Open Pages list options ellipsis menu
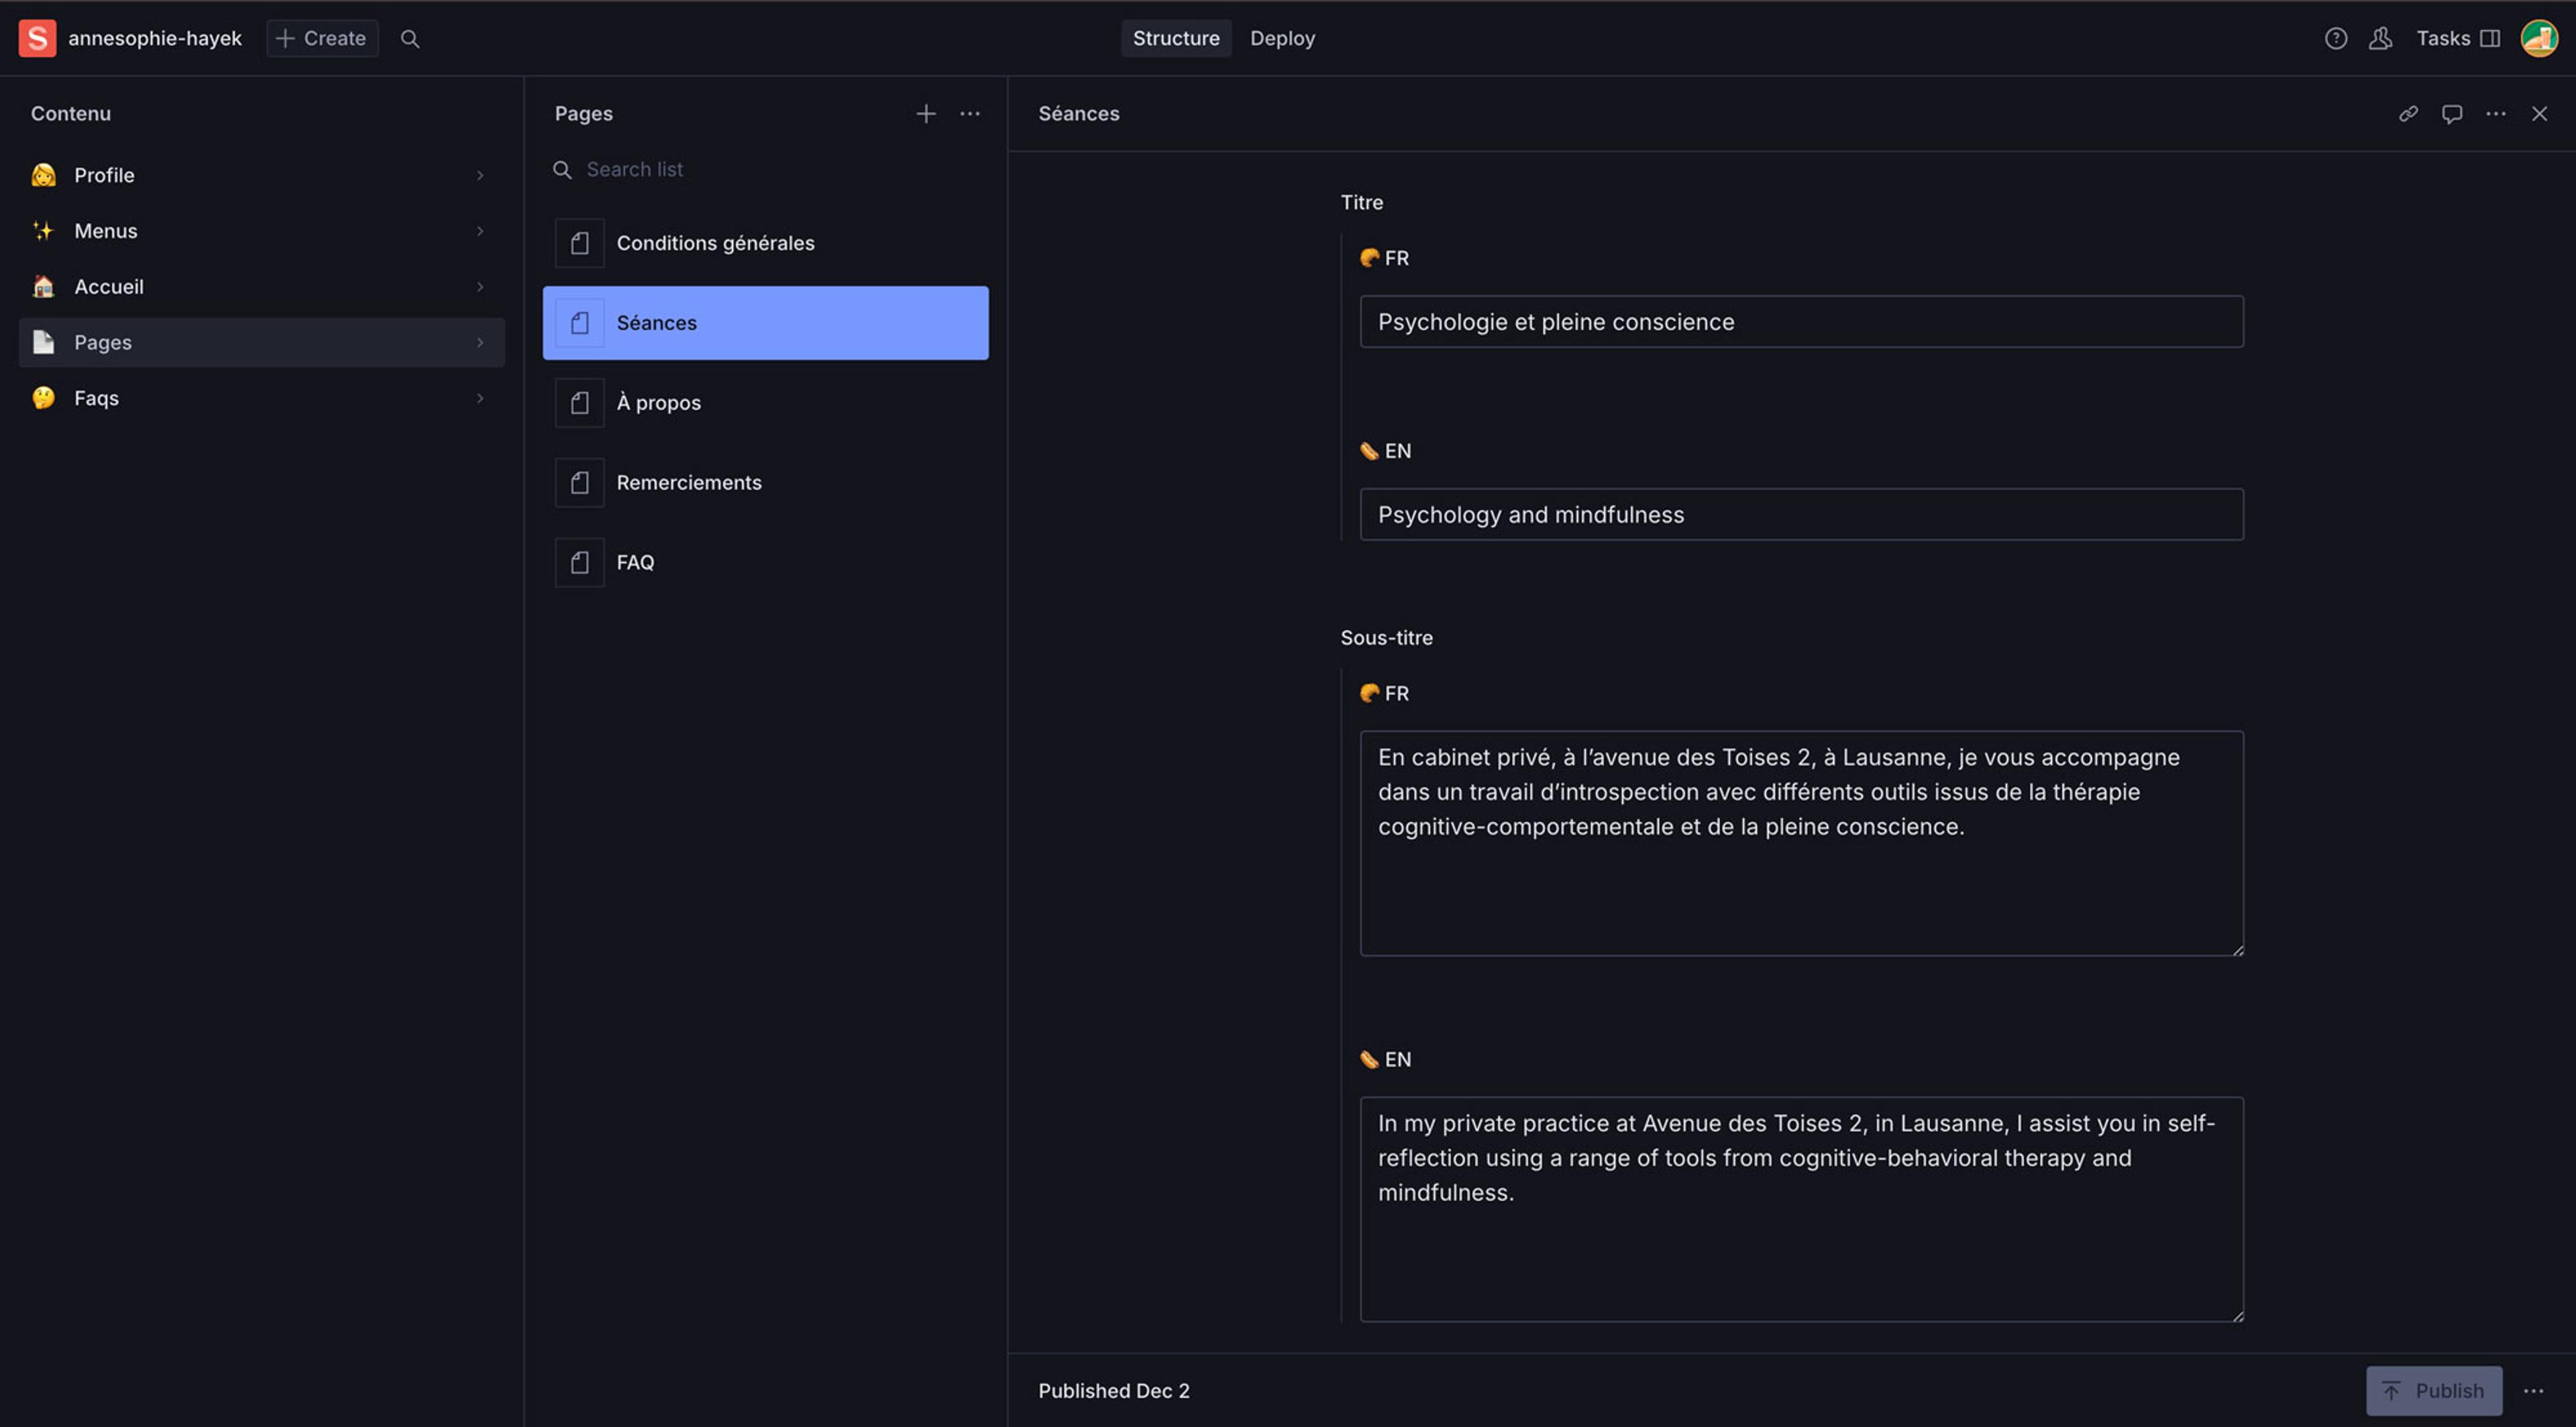The image size is (2576, 1427). point(969,113)
